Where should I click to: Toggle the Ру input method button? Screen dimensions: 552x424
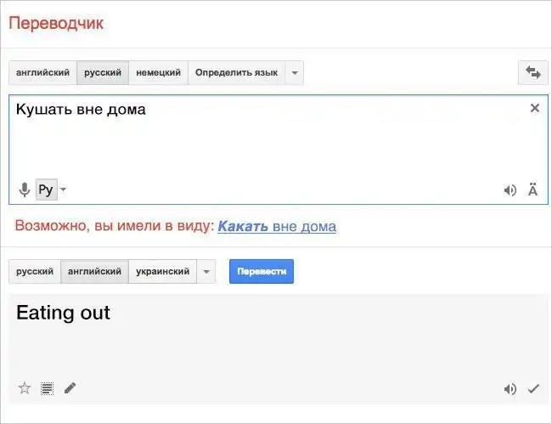[x=46, y=189]
